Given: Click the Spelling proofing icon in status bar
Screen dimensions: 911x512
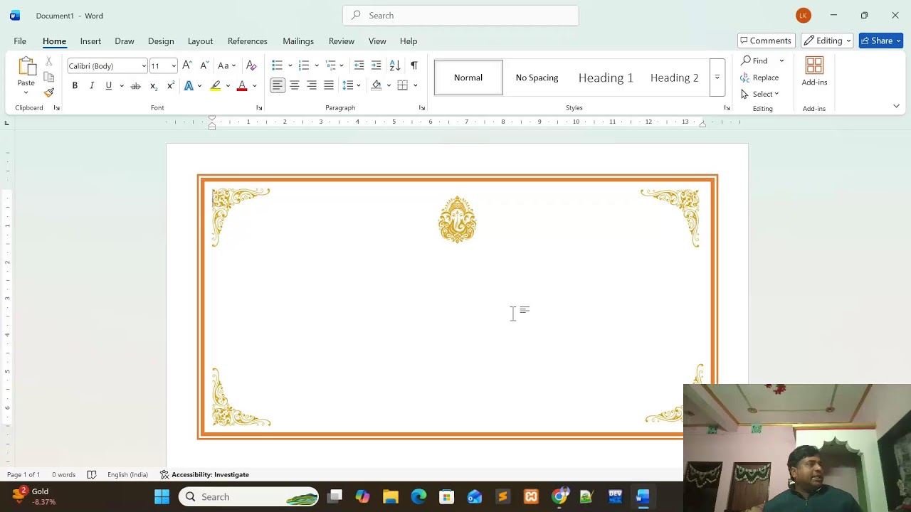Looking at the screenshot, I should [92, 474].
